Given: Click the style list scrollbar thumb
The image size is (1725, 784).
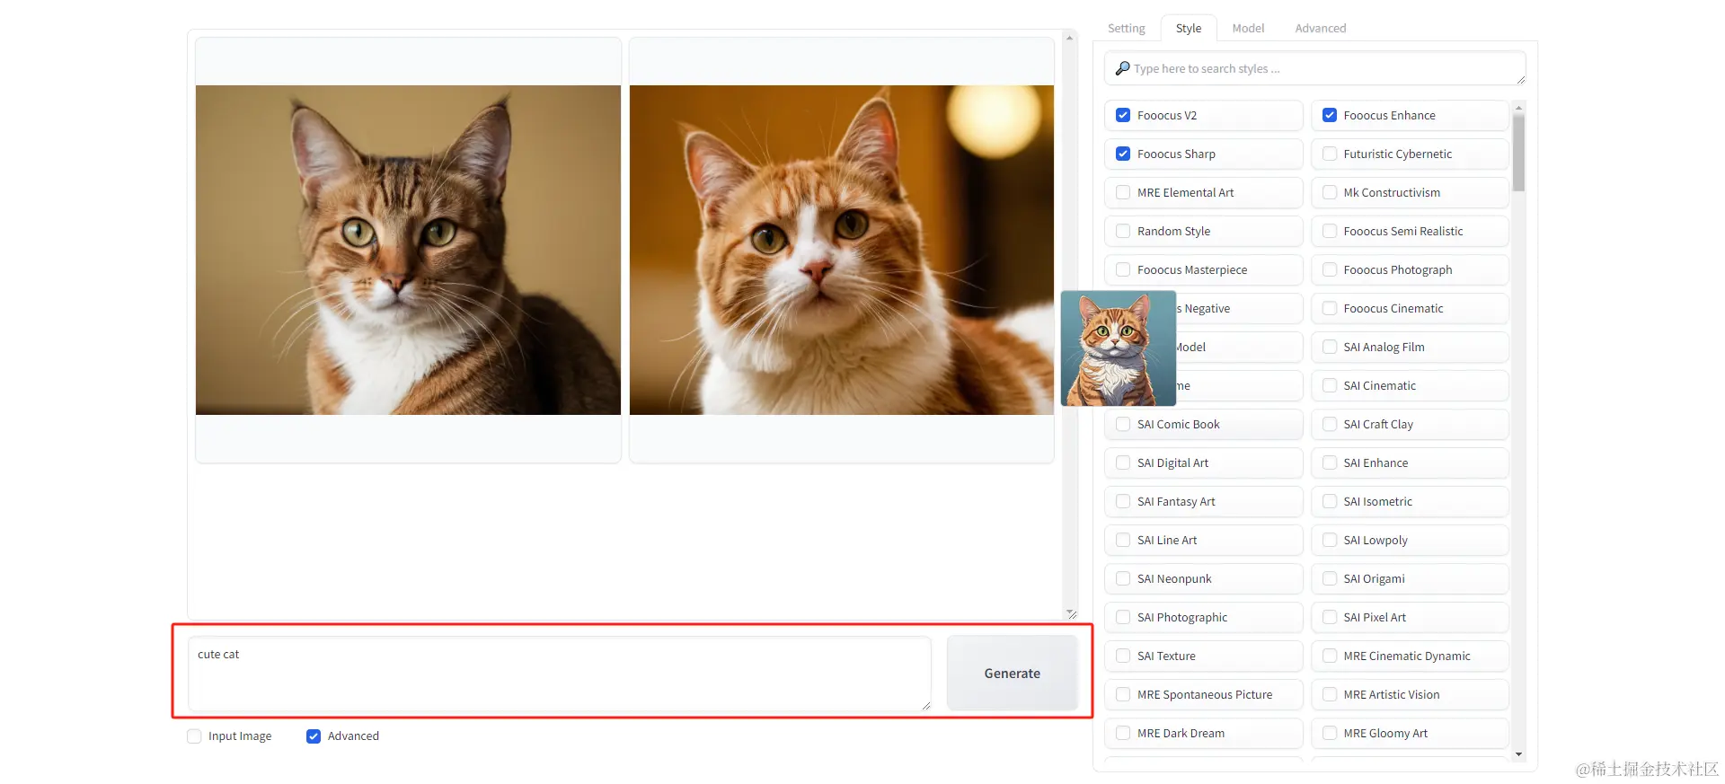Looking at the screenshot, I should click(x=1518, y=153).
